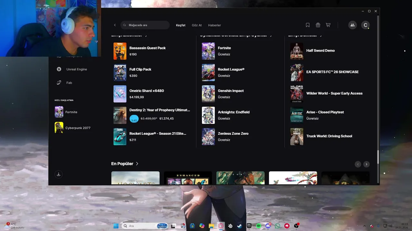Open Full Clip Pack listing

[x=152, y=73]
